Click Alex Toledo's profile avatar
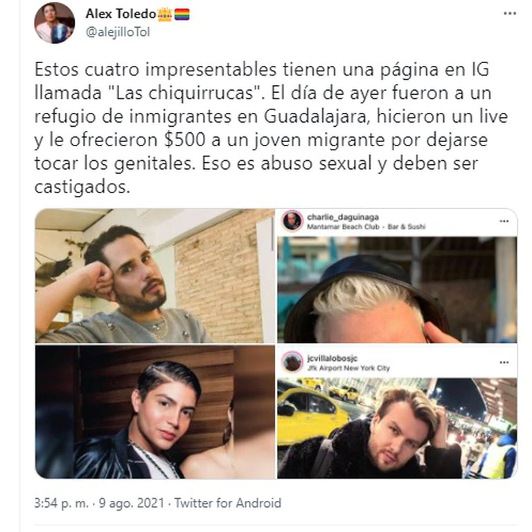532x532 pixels. pos(55,23)
